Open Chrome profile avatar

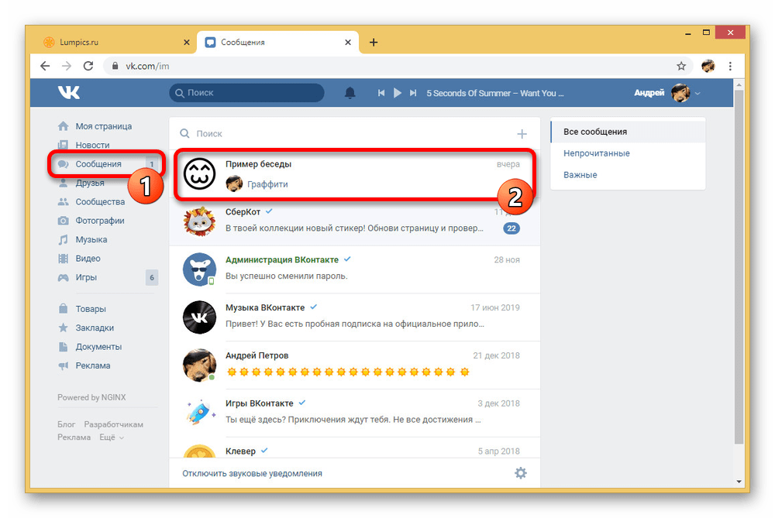coord(708,66)
